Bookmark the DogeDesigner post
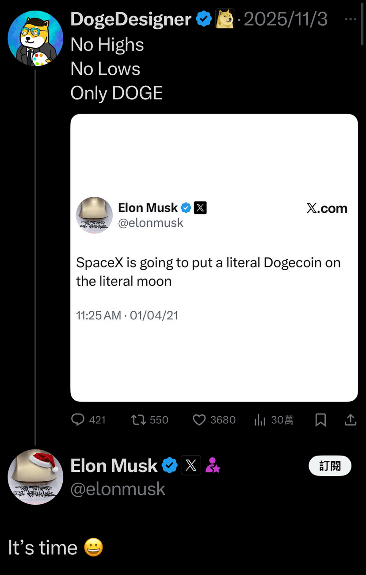This screenshot has height=575, width=366. point(320,420)
